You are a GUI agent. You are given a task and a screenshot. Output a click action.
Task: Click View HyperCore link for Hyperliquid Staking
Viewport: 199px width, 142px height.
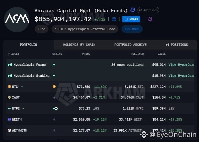pyautogui.click(x=182, y=76)
